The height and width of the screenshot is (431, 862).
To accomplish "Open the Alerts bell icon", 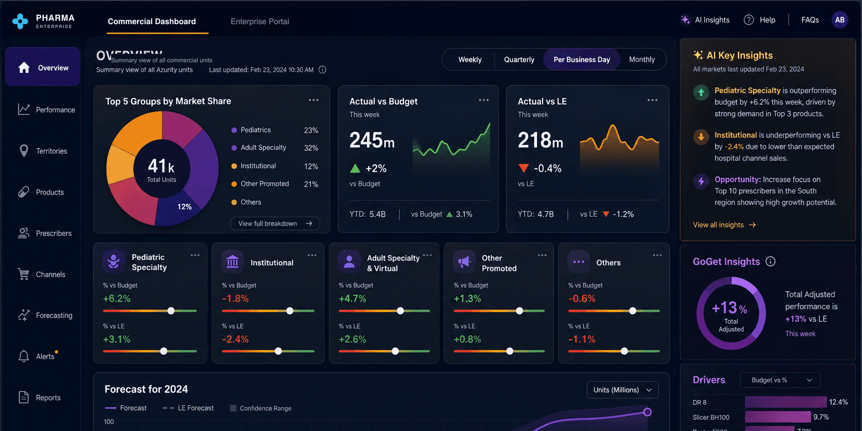I will (x=24, y=356).
